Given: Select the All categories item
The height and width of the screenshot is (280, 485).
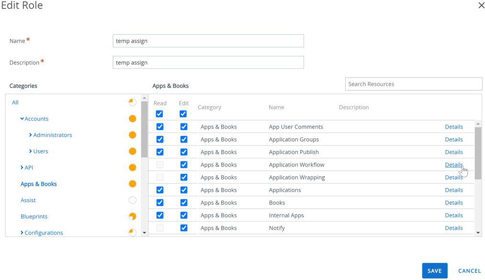Looking at the screenshot, I should pyautogui.click(x=15, y=102).
